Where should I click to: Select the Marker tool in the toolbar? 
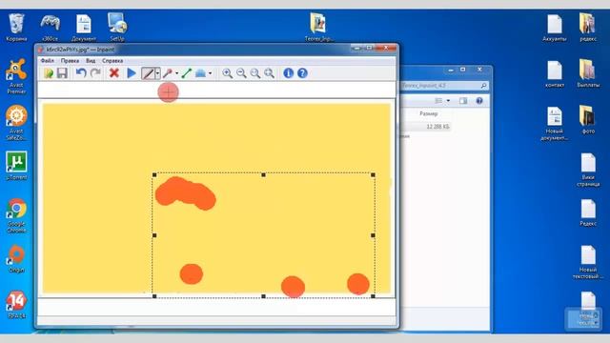[x=148, y=73]
